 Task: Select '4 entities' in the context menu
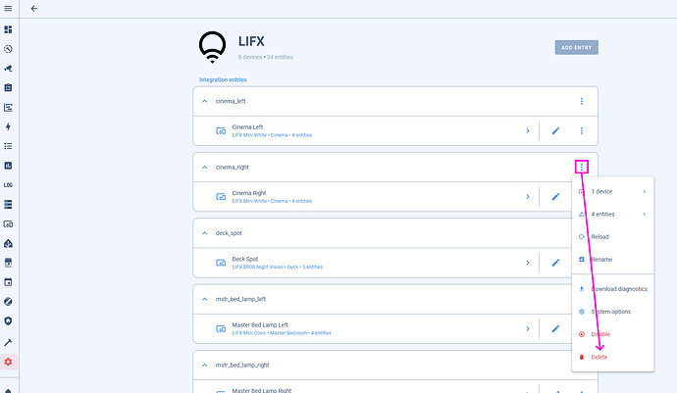click(612, 214)
